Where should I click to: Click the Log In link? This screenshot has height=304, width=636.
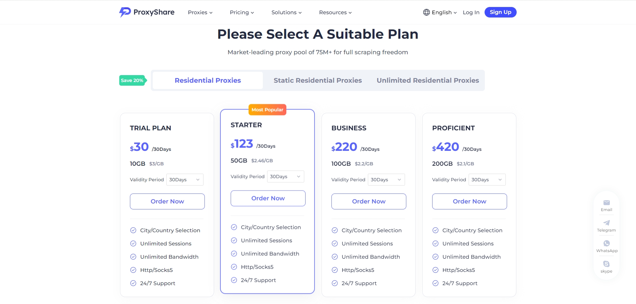point(471,12)
